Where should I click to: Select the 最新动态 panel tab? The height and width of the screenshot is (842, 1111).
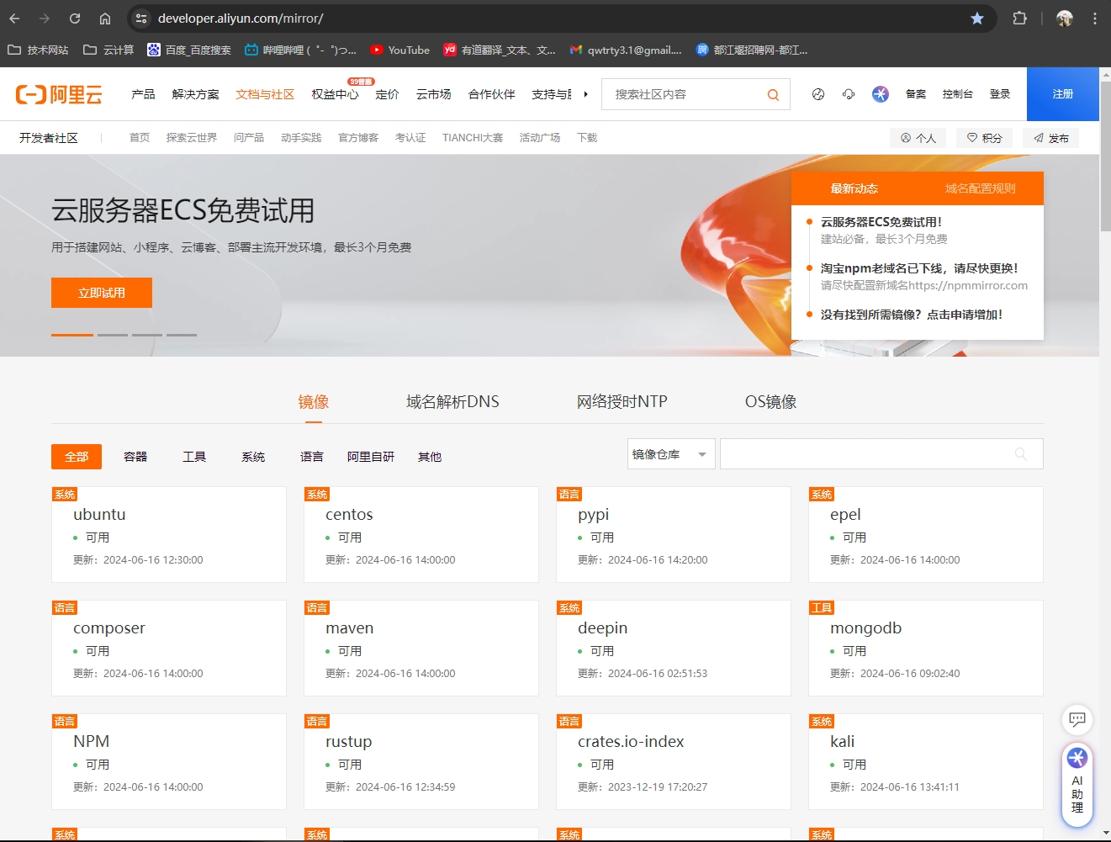click(854, 188)
